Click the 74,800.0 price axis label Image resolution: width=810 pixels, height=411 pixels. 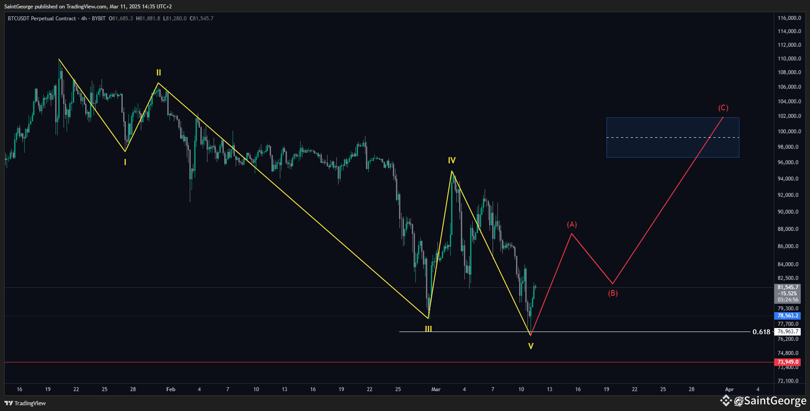pos(788,353)
